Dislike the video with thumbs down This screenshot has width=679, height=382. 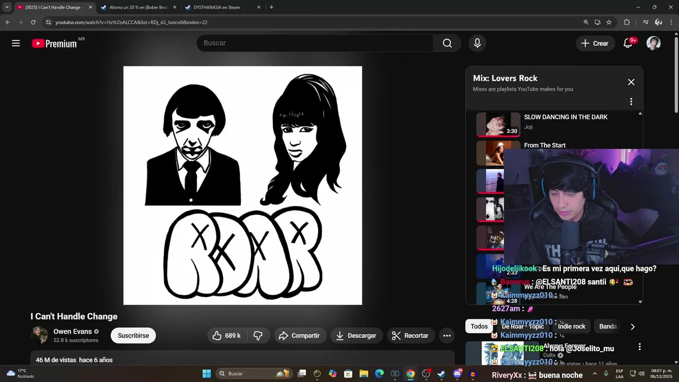(258, 335)
